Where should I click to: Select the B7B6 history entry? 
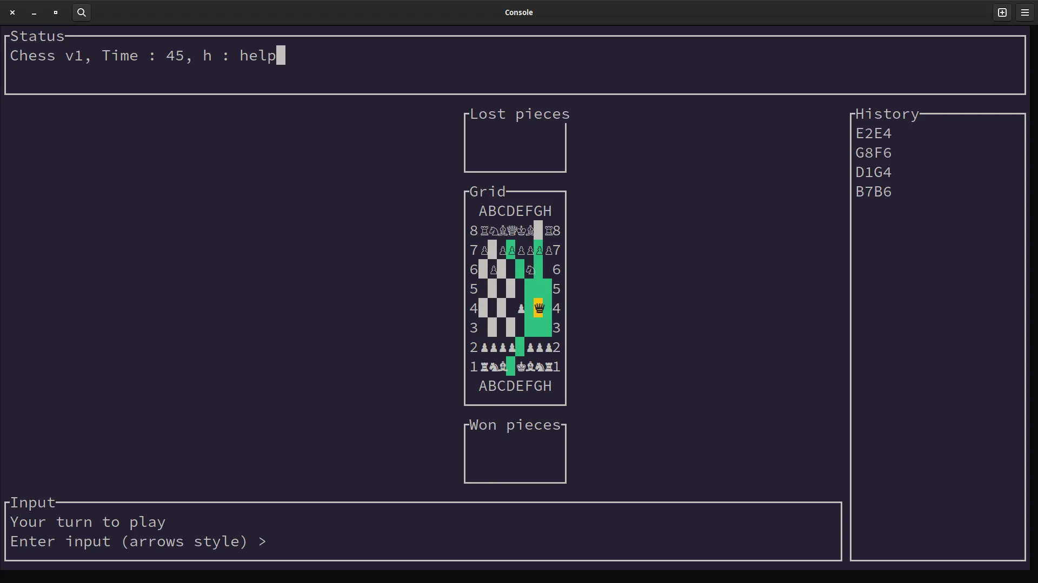873,192
